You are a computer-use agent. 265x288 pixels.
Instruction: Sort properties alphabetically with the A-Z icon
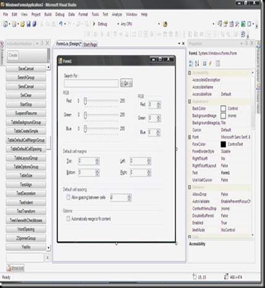click(x=197, y=64)
